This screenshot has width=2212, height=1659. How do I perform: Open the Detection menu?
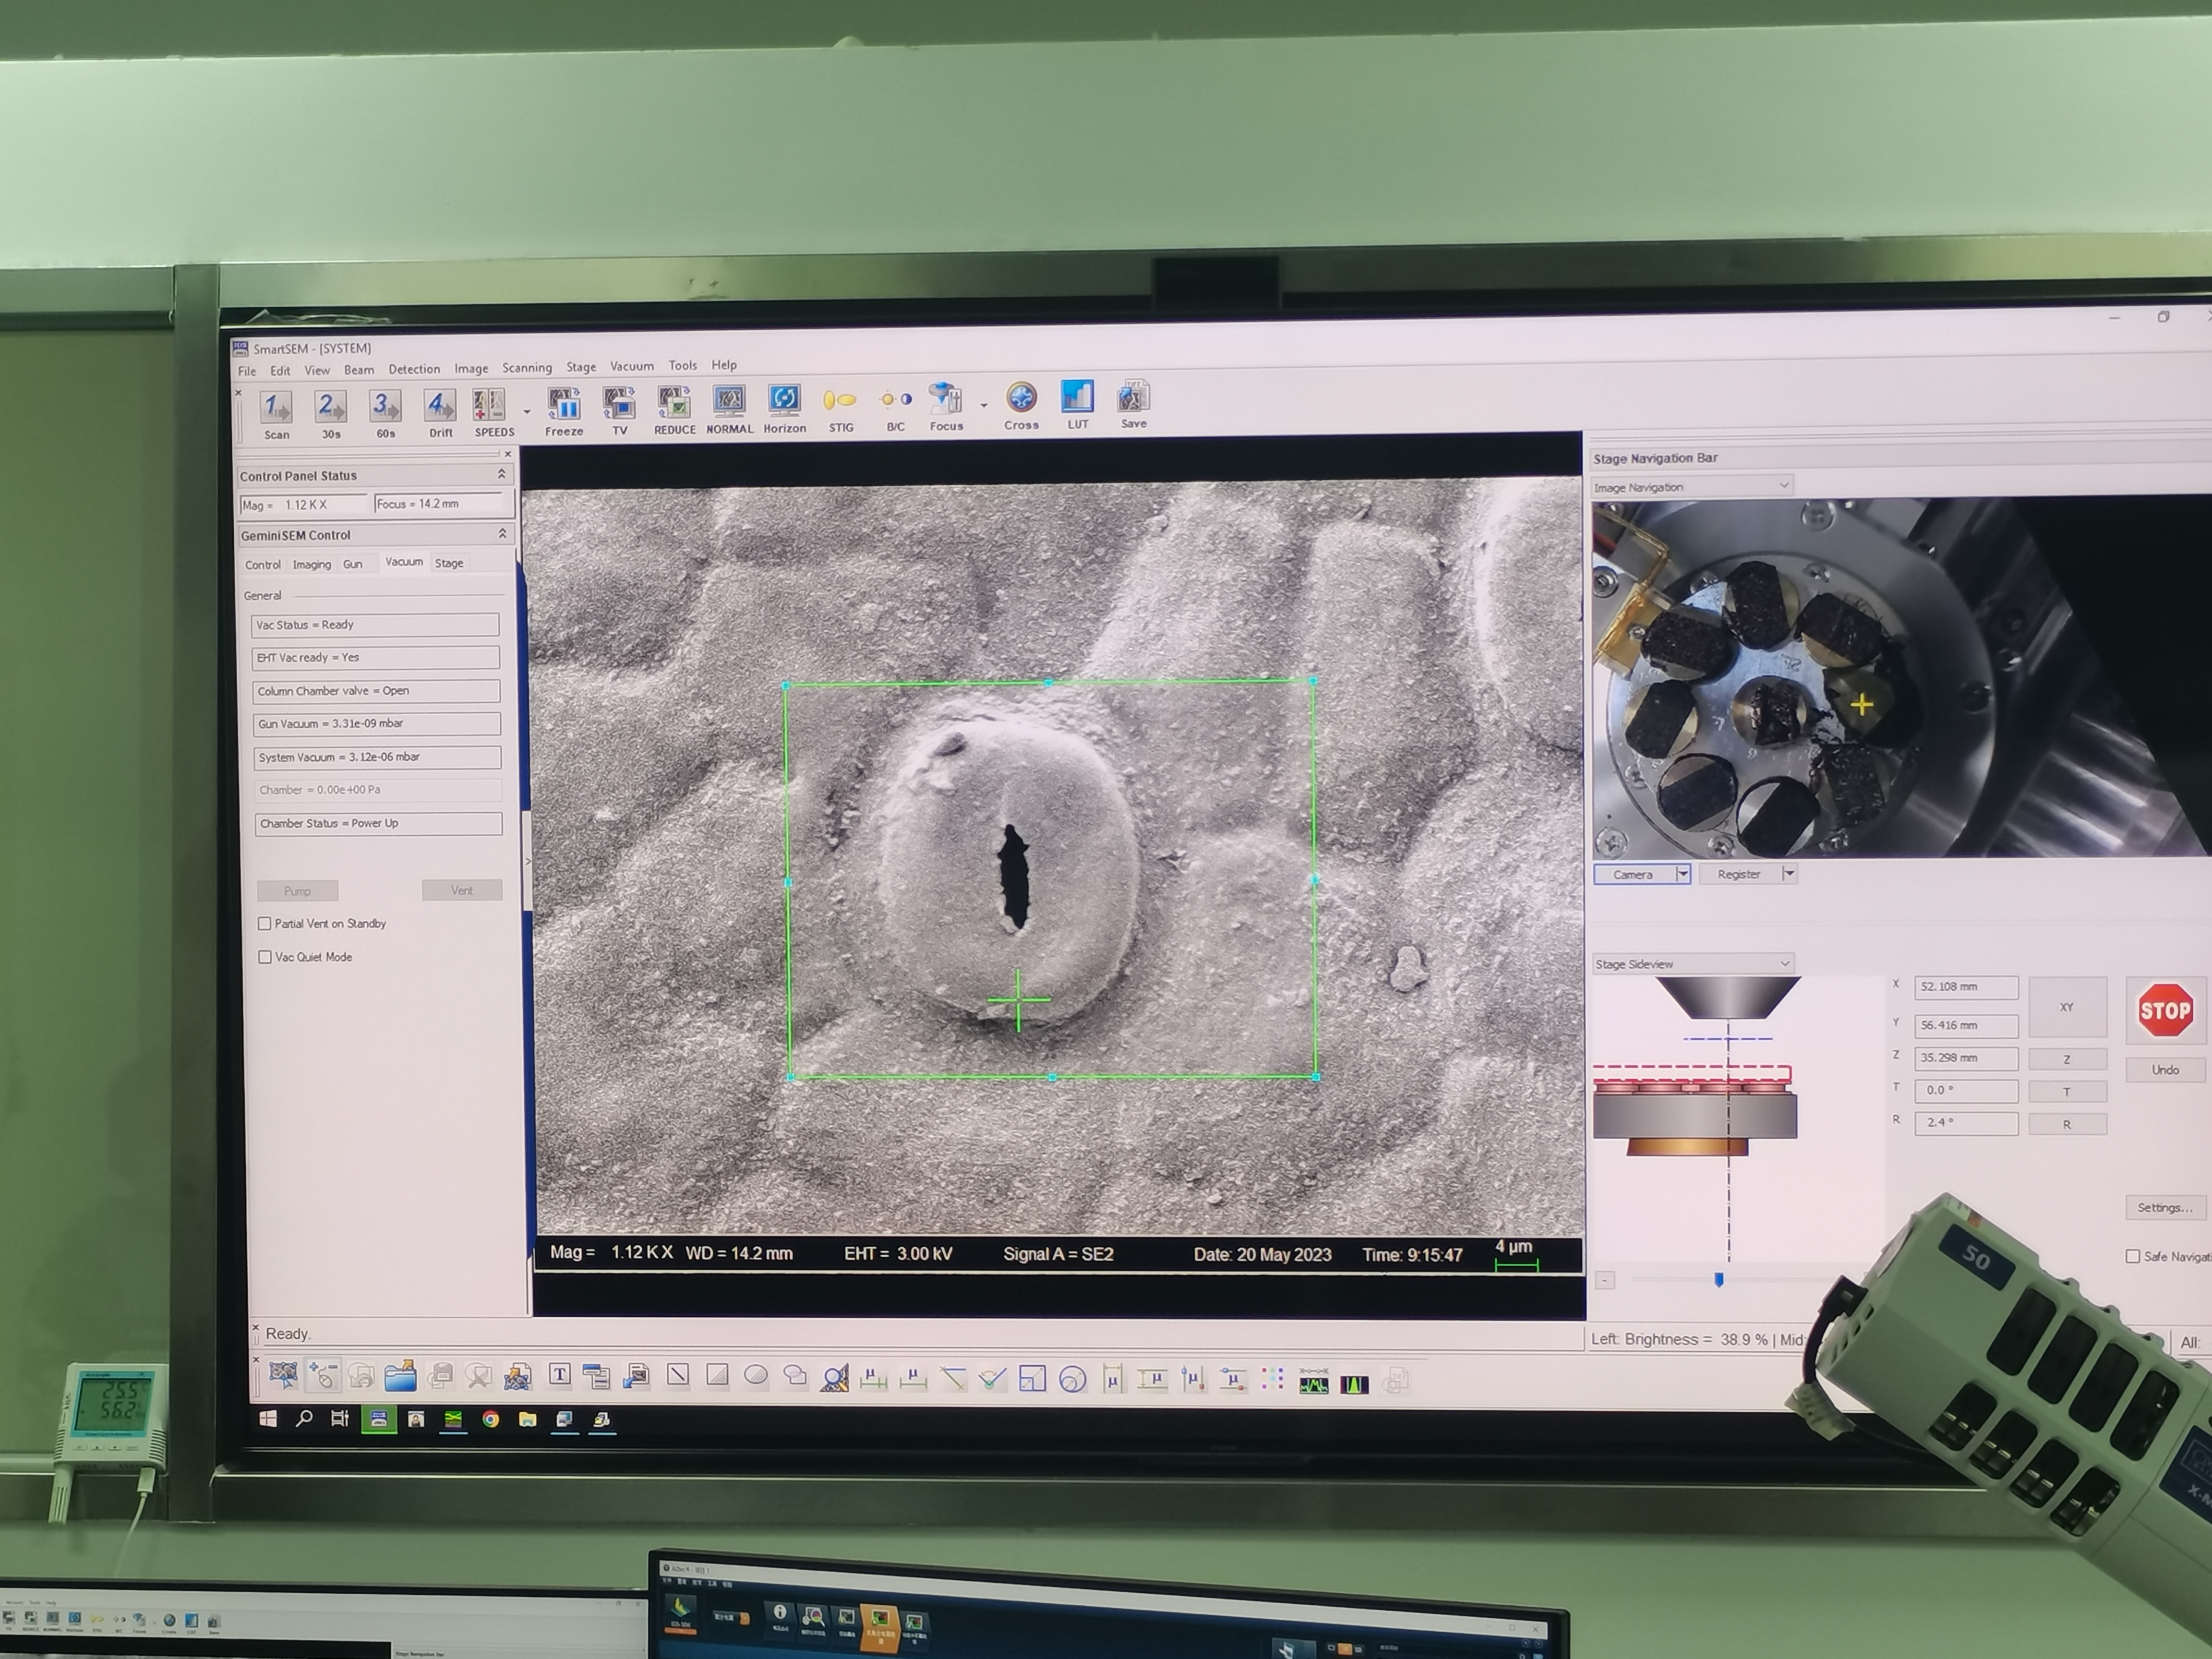coord(414,369)
